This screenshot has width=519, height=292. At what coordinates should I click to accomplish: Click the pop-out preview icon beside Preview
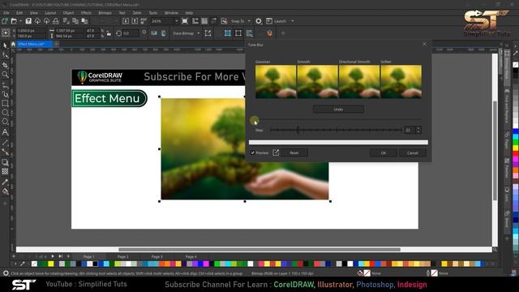coord(276,152)
